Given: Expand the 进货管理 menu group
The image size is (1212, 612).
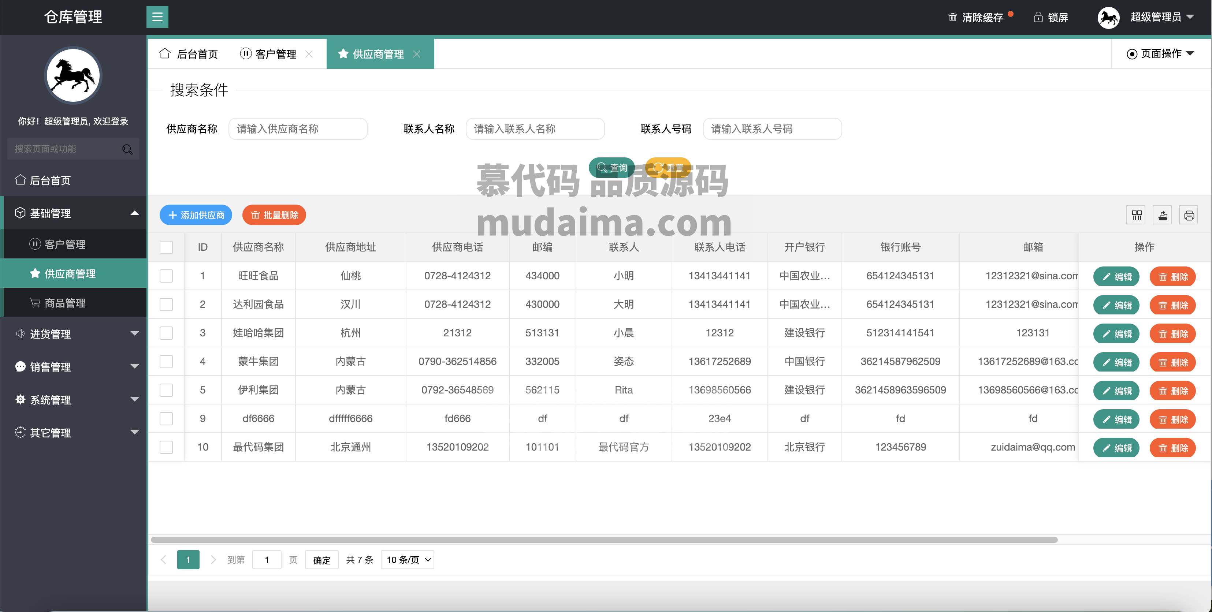Looking at the screenshot, I should pos(73,333).
